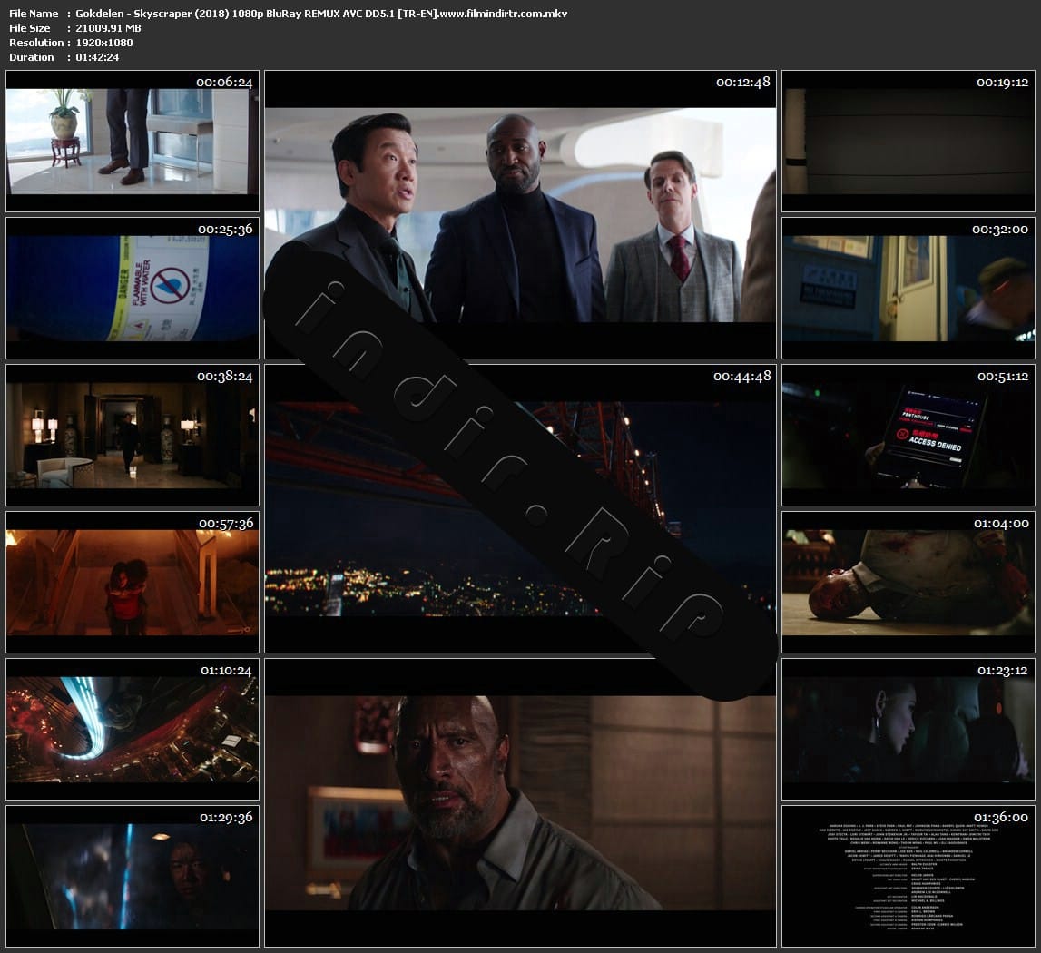Click the Duration label

click(32, 57)
